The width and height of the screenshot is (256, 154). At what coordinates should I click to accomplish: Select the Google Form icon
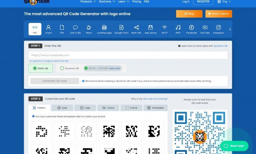pos(121,28)
